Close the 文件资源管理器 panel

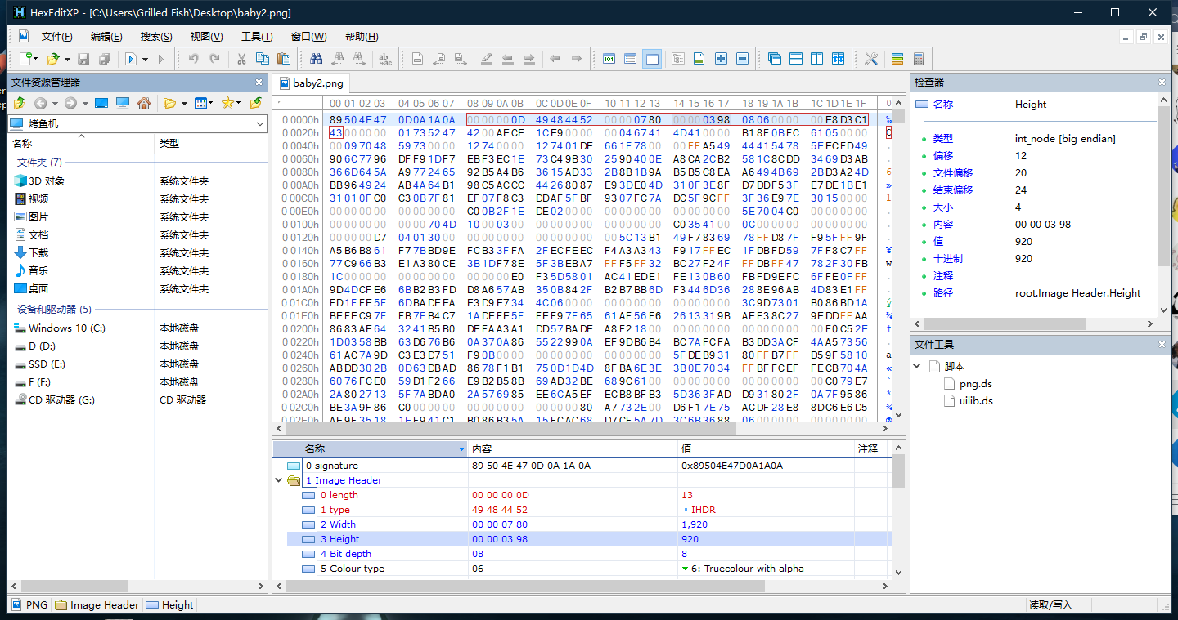[x=259, y=83]
